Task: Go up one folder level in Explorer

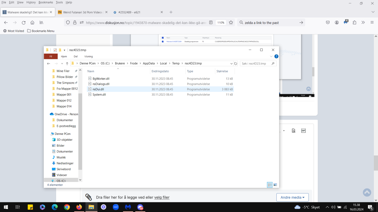Action: tap(67, 64)
